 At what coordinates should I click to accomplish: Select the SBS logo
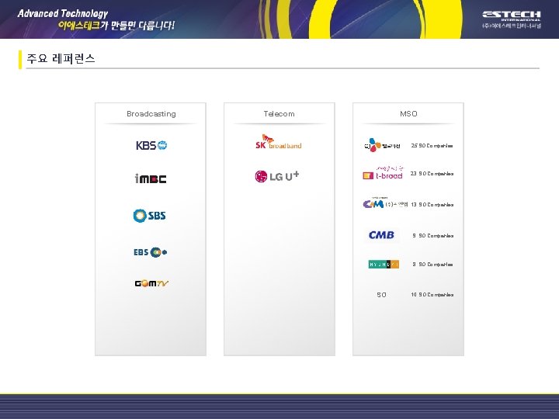149,216
